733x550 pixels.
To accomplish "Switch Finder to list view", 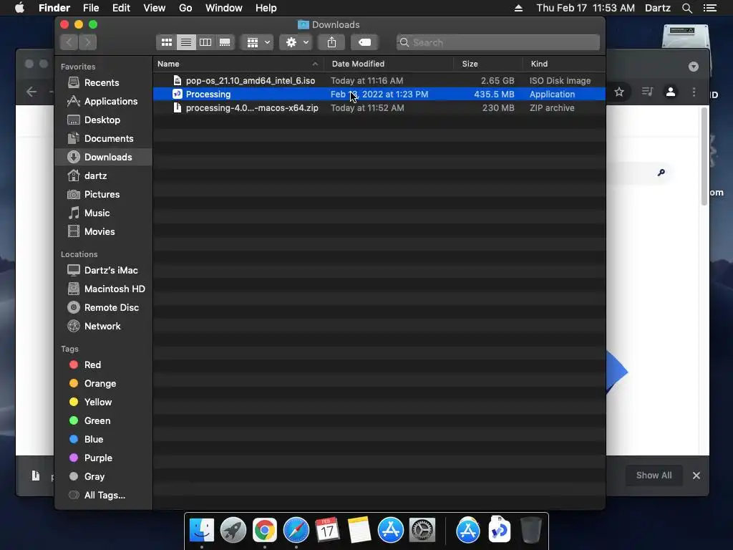I will coord(186,42).
